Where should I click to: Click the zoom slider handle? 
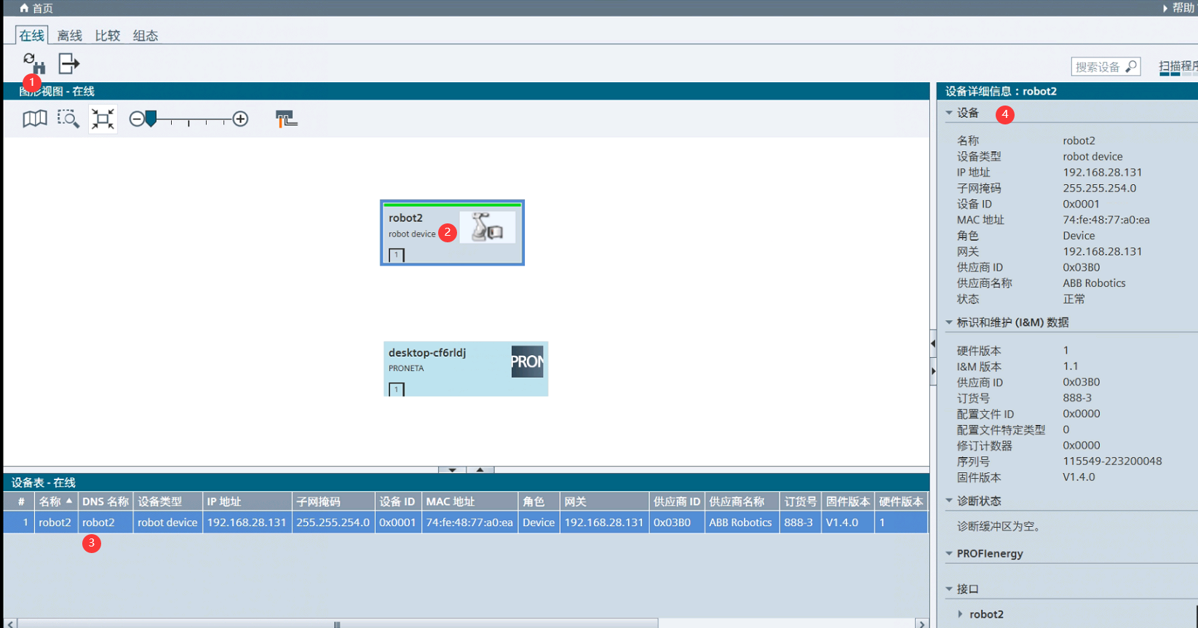[151, 119]
